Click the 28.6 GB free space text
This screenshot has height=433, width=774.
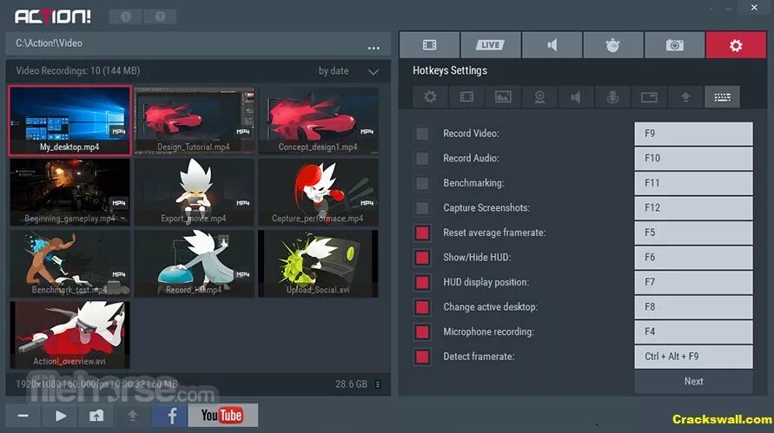tap(351, 384)
